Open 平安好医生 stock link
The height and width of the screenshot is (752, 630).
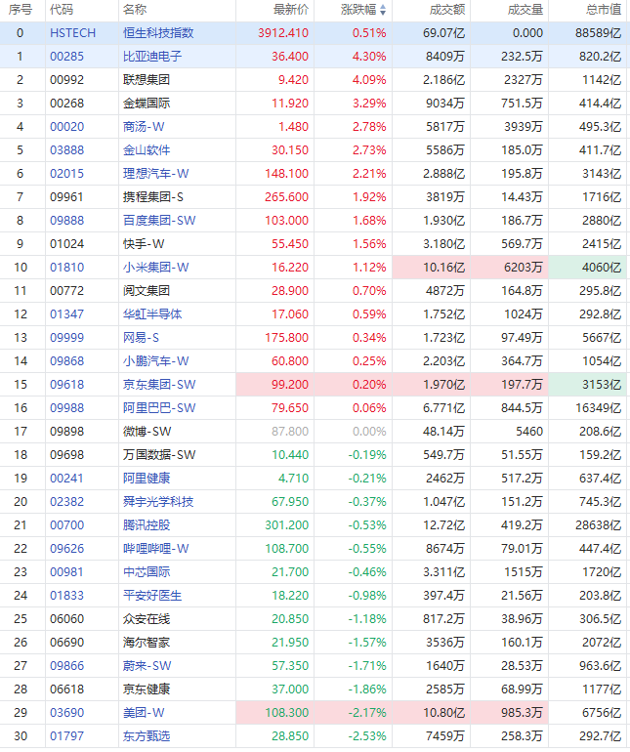click(152, 596)
